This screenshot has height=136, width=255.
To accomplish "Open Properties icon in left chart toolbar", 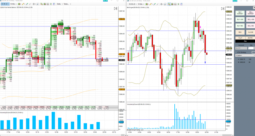I will tap(54, 4).
